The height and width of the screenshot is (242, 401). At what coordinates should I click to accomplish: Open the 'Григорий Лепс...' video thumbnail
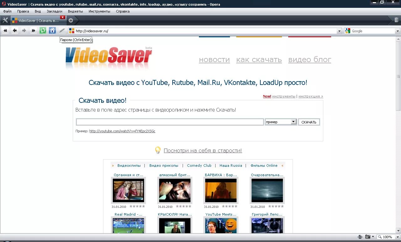pos(267,225)
